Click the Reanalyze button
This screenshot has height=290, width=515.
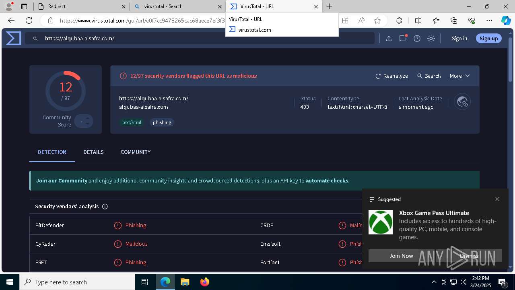[x=391, y=76]
